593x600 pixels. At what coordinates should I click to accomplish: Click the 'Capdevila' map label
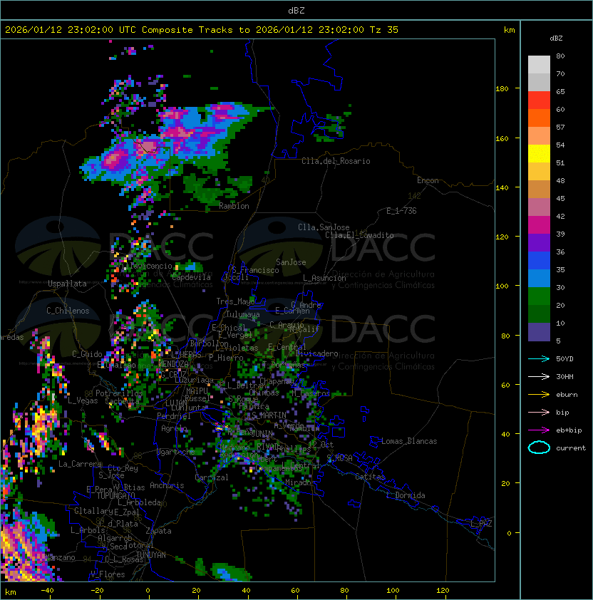(x=192, y=277)
